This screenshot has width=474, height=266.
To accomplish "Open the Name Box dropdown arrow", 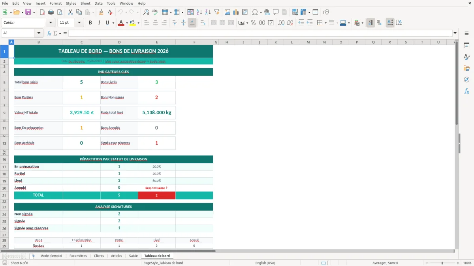I will coord(39,33).
